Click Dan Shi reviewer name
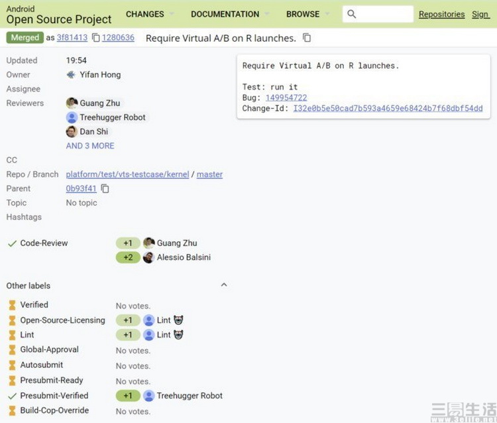 click(x=94, y=131)
